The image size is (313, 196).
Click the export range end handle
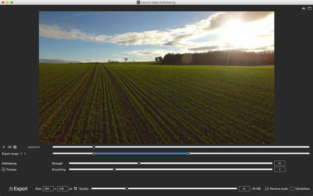188,154
